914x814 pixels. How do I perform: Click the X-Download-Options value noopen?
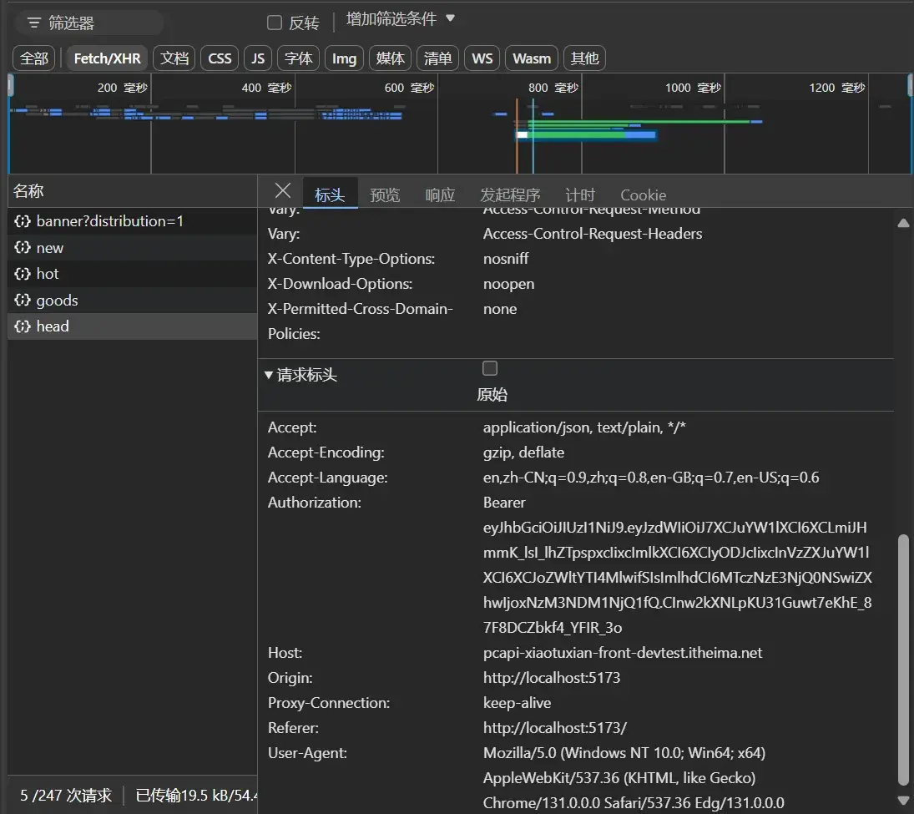[509, 284]
